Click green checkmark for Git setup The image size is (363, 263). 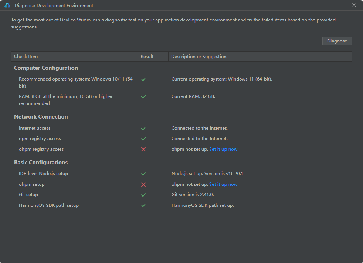(143, 195)
